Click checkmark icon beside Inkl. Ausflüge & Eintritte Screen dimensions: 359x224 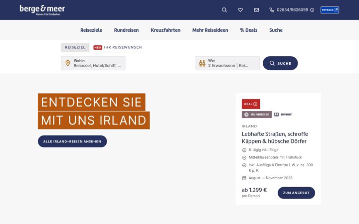point(244,165)
